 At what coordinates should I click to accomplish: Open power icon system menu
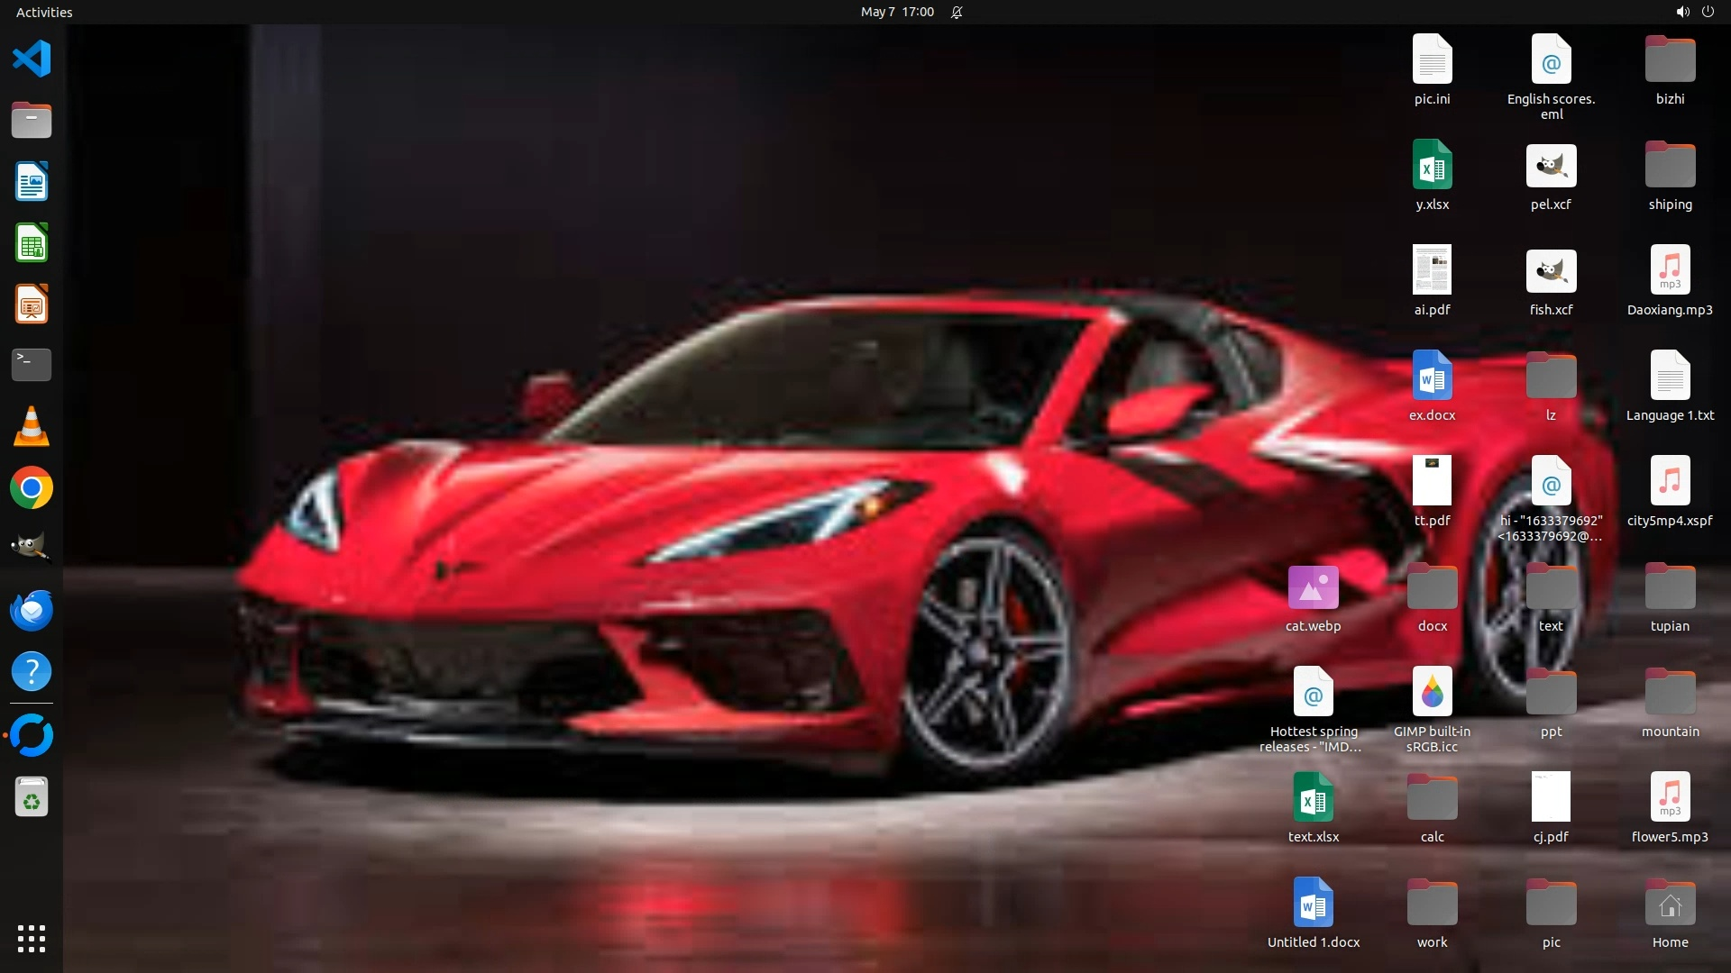click(1708, 12)
